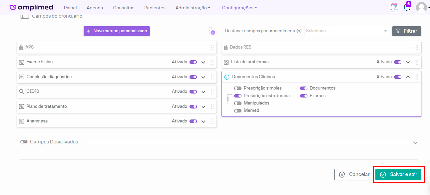Go to the Pacientes menu item
Screen dimensions: 430x195
(x=155, y=8)
